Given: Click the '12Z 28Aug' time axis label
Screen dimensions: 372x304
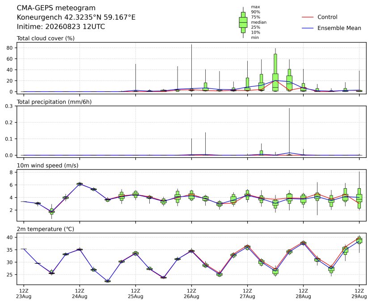Looking at the screenshot, I should point(303,294).
